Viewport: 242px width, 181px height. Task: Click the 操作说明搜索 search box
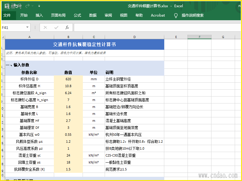pos(193,15)
